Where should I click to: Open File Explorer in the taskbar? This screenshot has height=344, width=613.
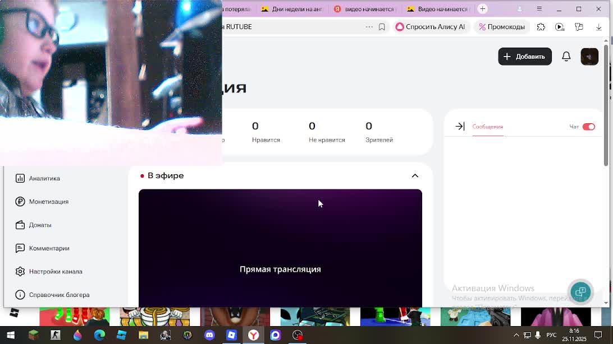pos(144,335)
